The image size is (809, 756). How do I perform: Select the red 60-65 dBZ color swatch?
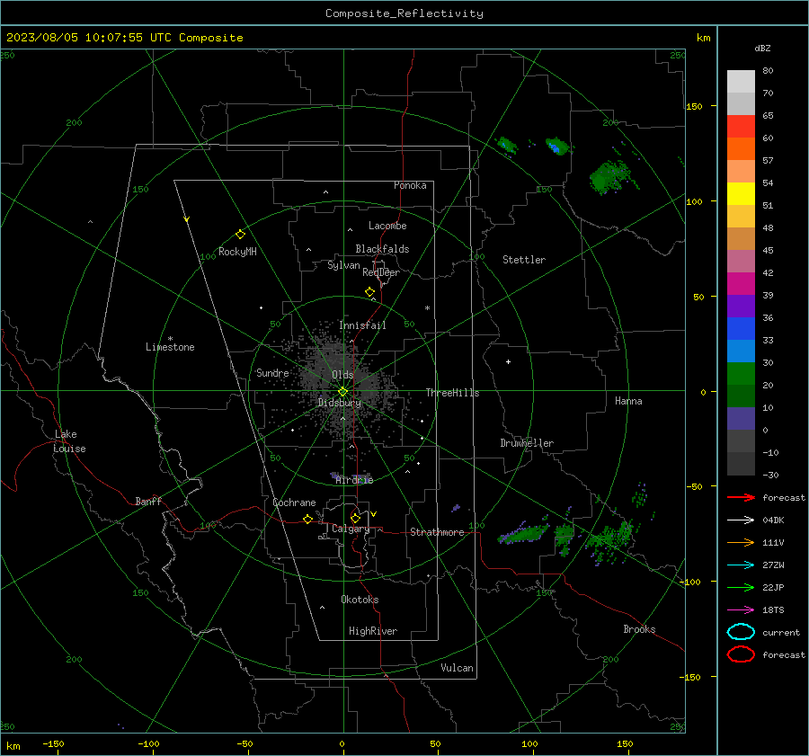tap(741, 127)
